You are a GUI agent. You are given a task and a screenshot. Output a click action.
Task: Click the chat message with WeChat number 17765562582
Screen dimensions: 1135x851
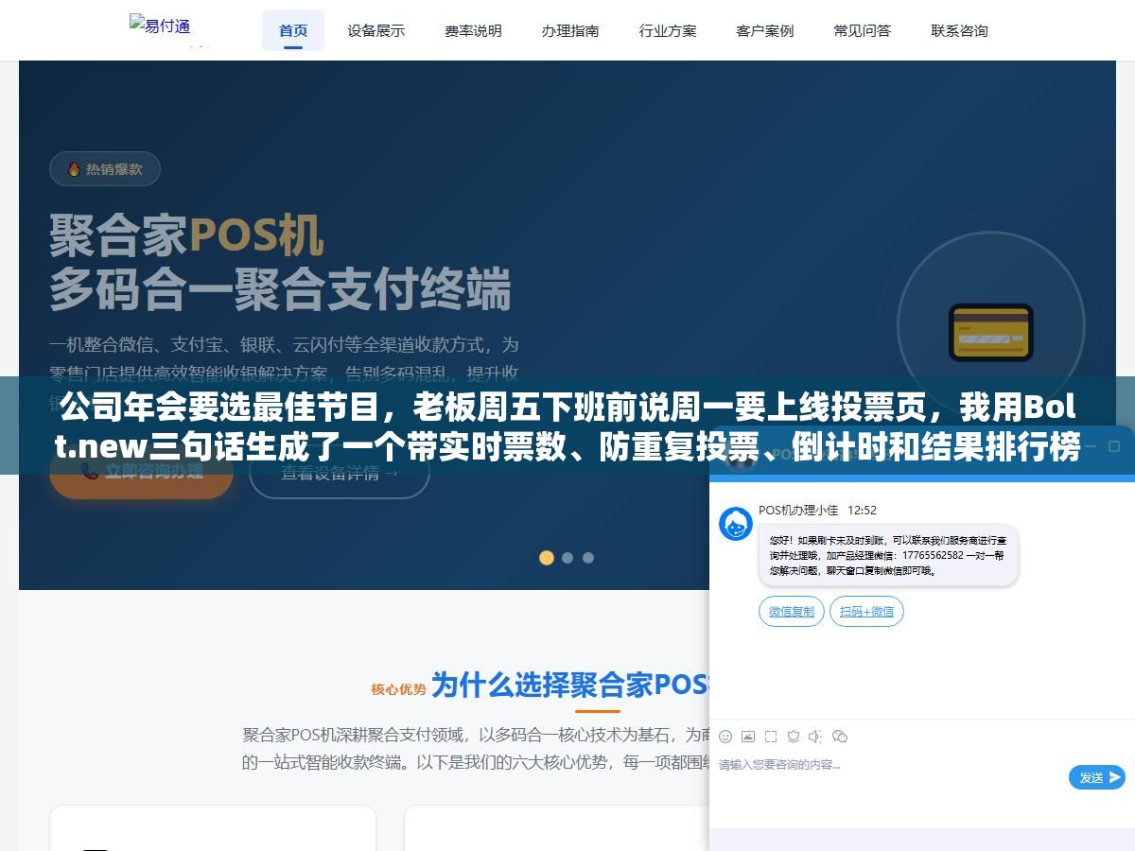[889, 556]
